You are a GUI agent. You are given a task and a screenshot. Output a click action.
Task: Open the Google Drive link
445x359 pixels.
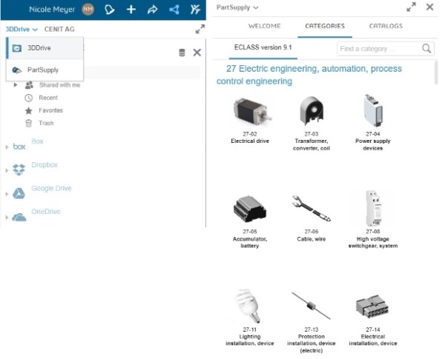pyautogui.click(x=51, y=189)
